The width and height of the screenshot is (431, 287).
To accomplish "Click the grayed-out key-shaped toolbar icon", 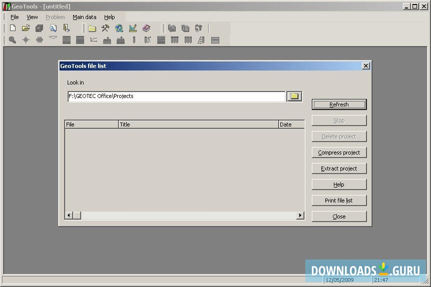I will (x=13, y=40).
